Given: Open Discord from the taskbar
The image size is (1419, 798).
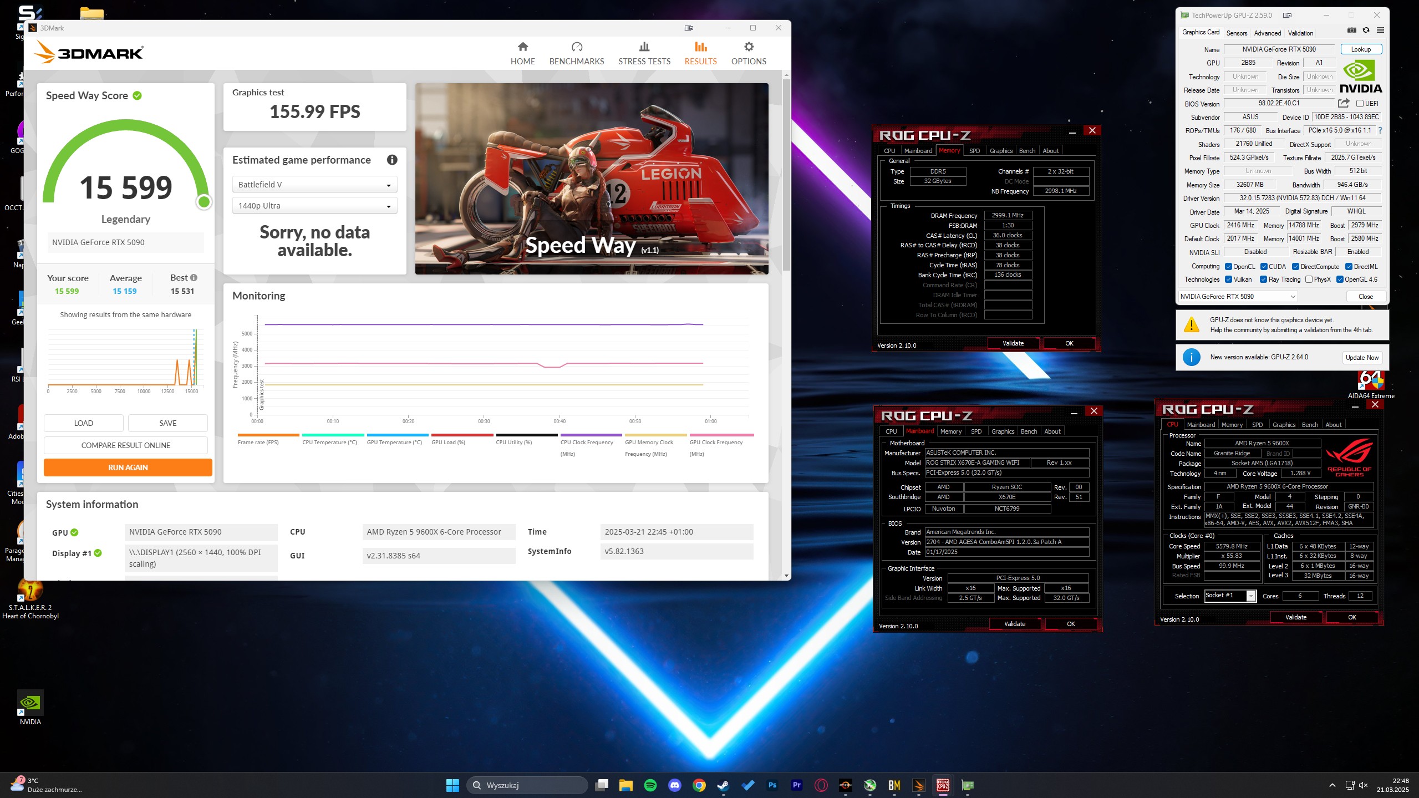Looking at the screenshot, I should 674,785.
